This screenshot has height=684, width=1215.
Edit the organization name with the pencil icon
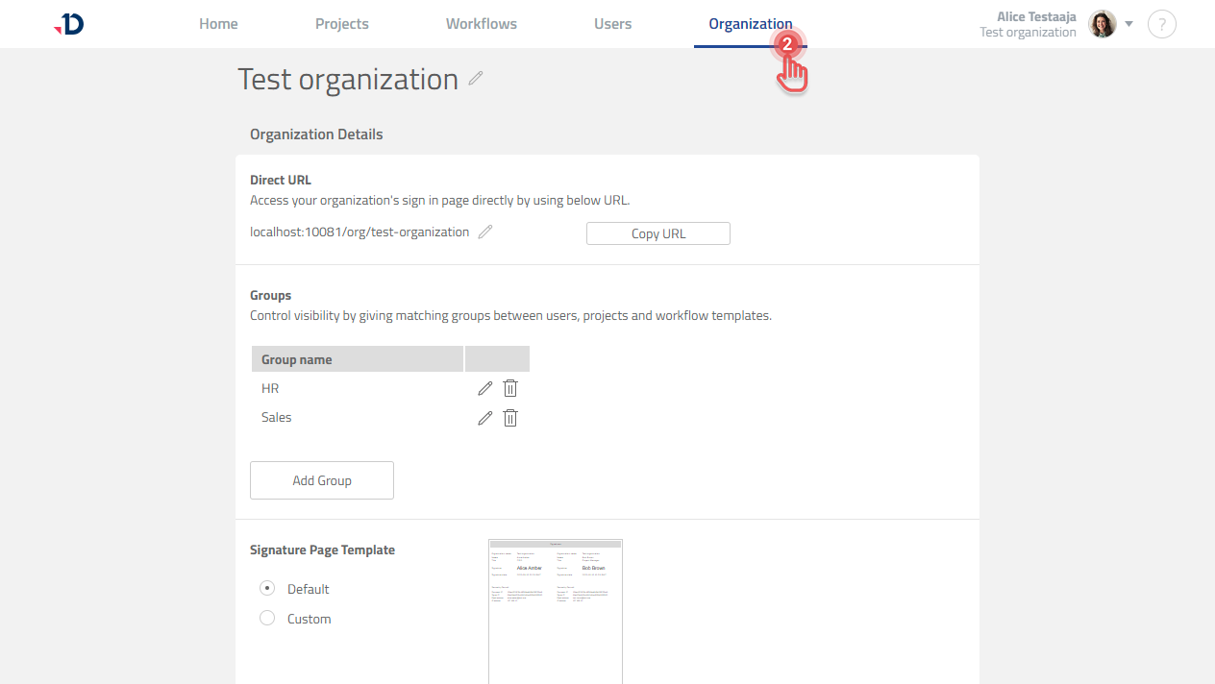coord(476,79)
